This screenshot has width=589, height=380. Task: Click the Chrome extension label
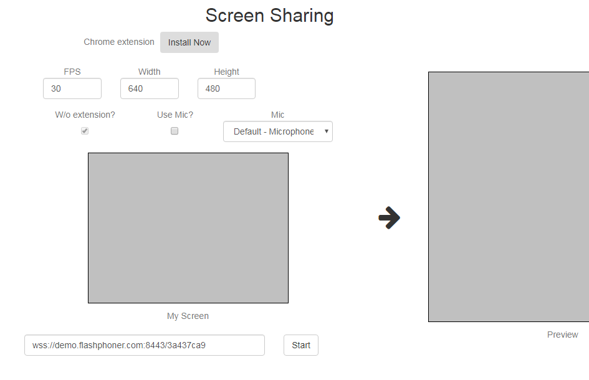click(x=119, y=42)
